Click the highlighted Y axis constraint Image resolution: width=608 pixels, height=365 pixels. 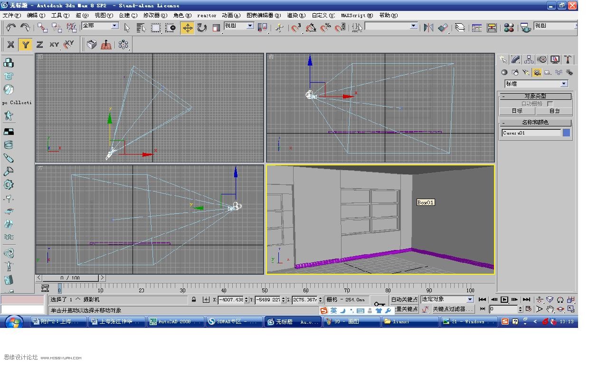coord(25,45)
